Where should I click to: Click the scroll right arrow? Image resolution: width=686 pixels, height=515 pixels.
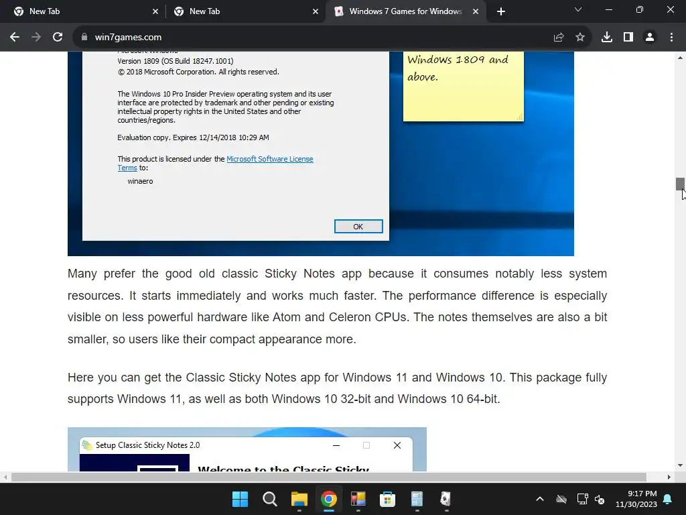tap(669, 477)
